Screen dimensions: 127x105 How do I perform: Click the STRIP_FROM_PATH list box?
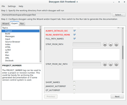coord(96,54)
